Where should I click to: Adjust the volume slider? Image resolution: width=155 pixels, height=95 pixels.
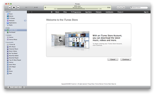(x=32, y=7)
